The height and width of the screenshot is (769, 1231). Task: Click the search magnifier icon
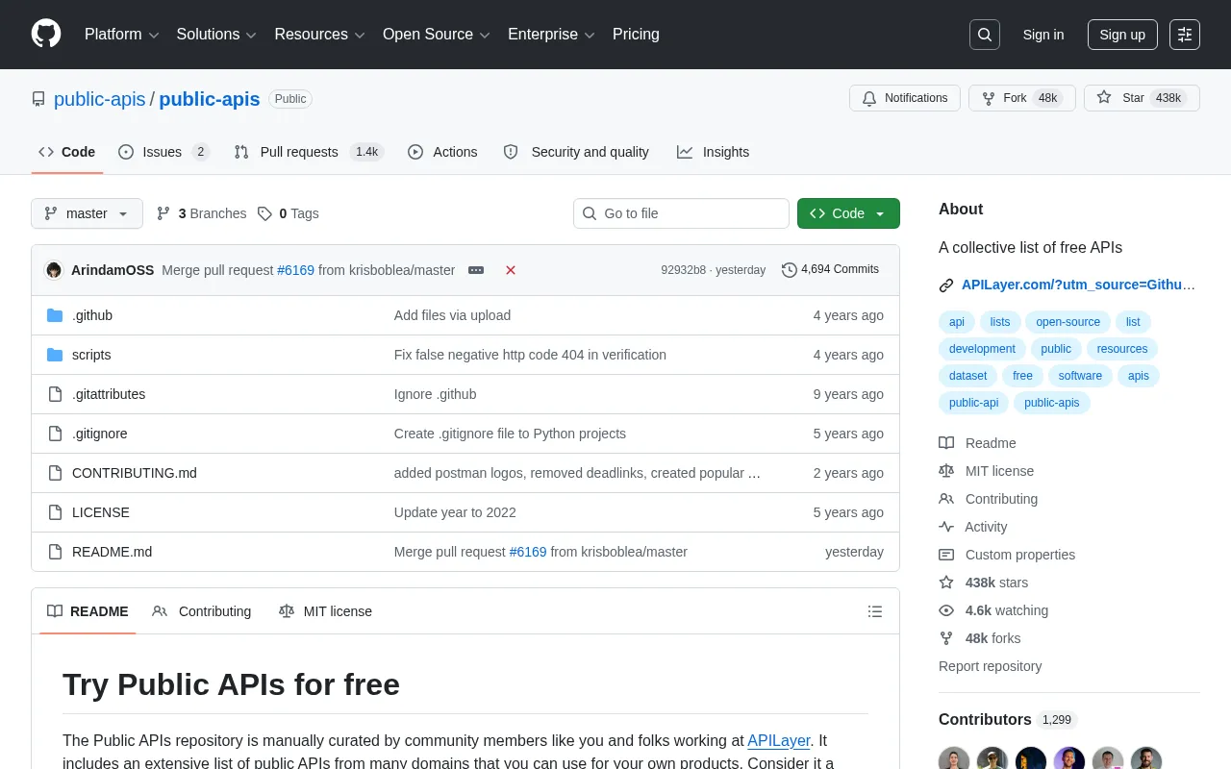coord(985,35)
